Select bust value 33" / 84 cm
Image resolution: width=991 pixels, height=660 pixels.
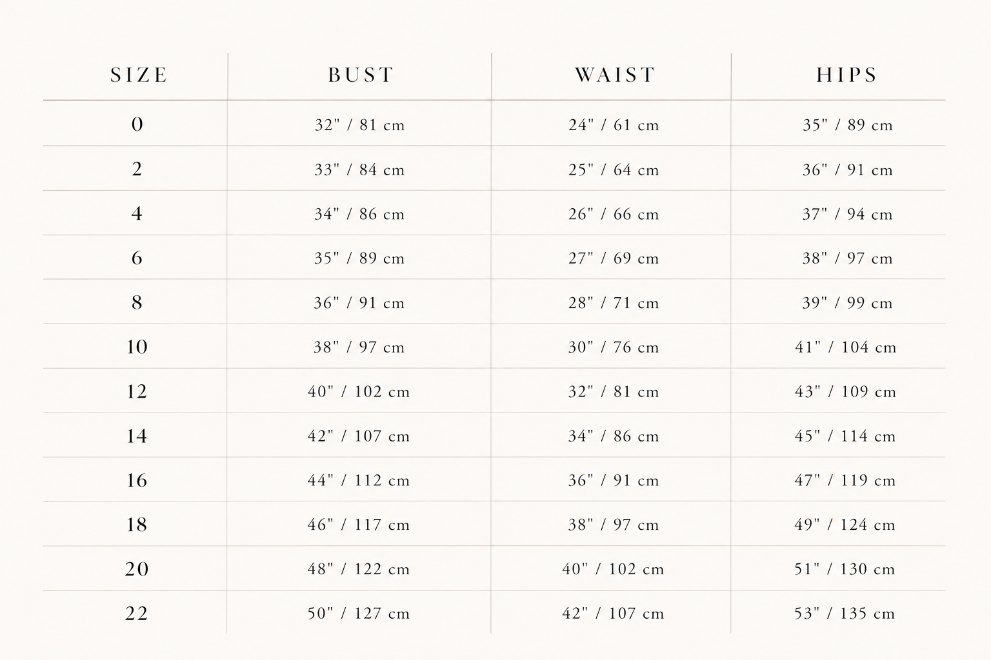(x=359, y=170)
